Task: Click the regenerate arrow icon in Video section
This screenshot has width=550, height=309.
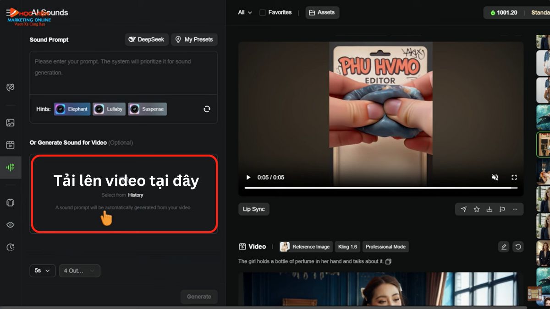Action: (518, 247)
